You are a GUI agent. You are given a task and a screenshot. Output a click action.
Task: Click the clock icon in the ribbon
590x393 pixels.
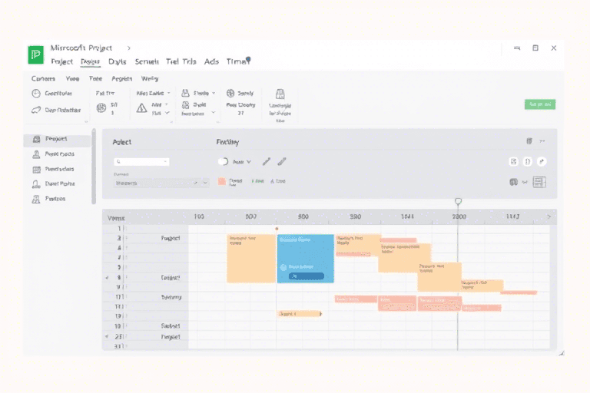[36, 93]
